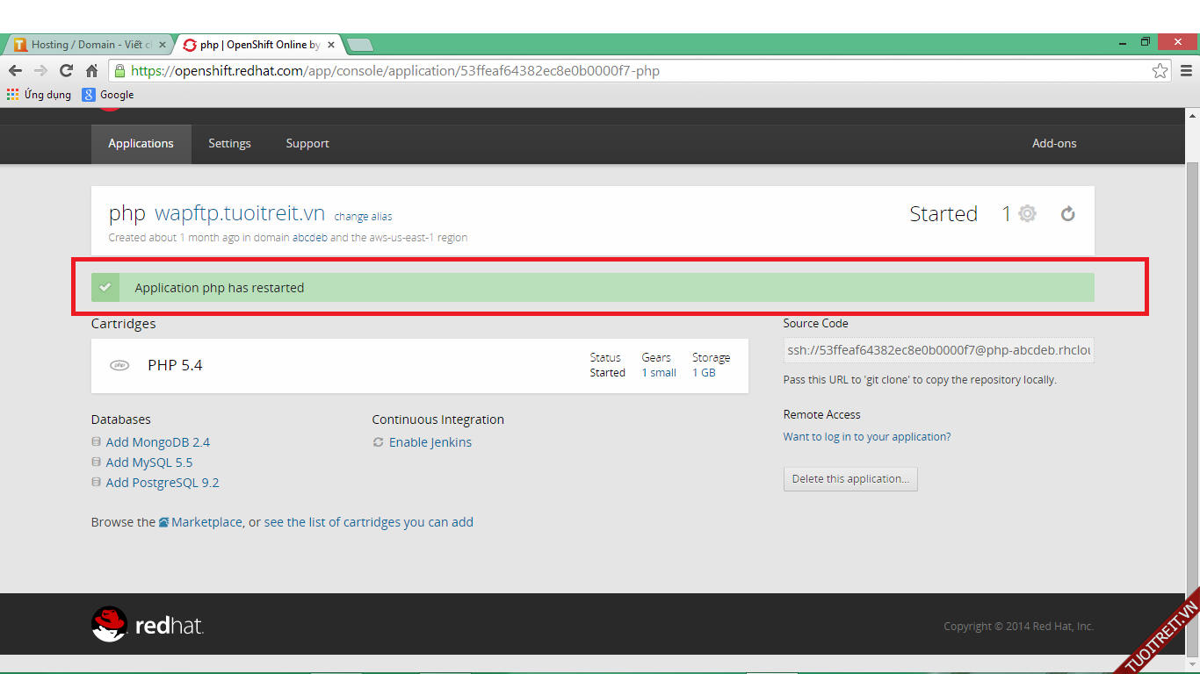Image resolution: width=1200 pixels, height=674 pixels.
Task: Open the Settings navigation tab
Action: point(229,144)
